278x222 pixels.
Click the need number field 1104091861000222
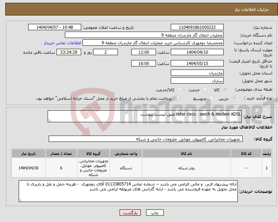coord(197,27)
